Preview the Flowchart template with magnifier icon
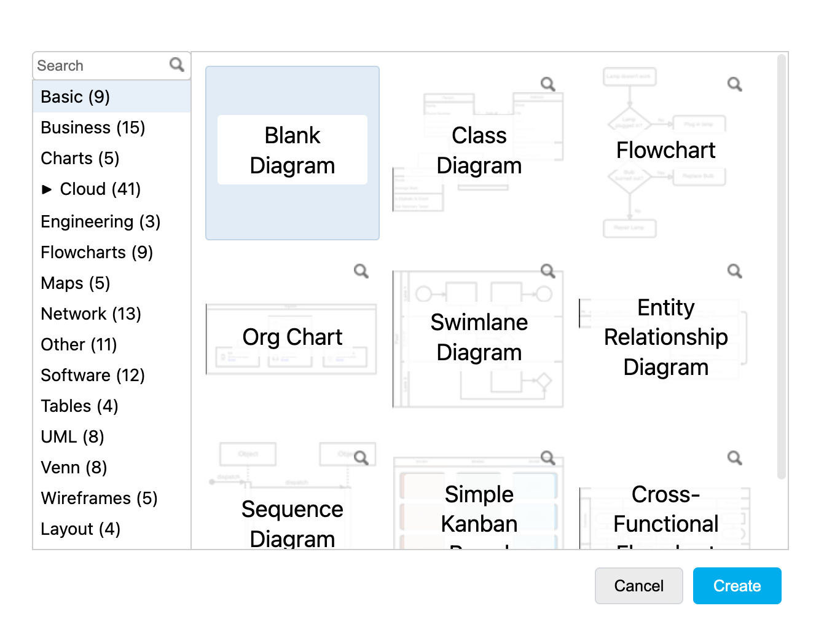 (x=735, y=84)
